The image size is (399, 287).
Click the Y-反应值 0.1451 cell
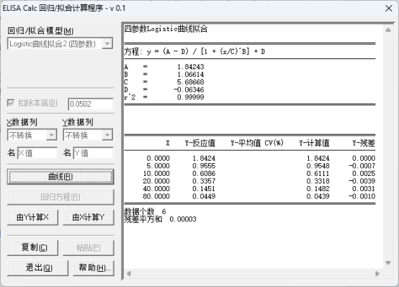coord(204,189)
